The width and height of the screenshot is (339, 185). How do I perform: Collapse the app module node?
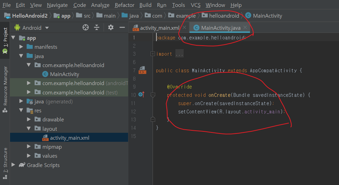13,38
